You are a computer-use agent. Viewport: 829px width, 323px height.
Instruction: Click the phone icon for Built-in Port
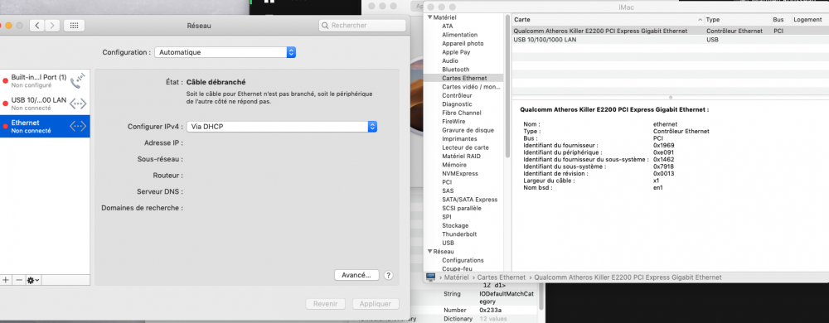click(x=78, y=80)
